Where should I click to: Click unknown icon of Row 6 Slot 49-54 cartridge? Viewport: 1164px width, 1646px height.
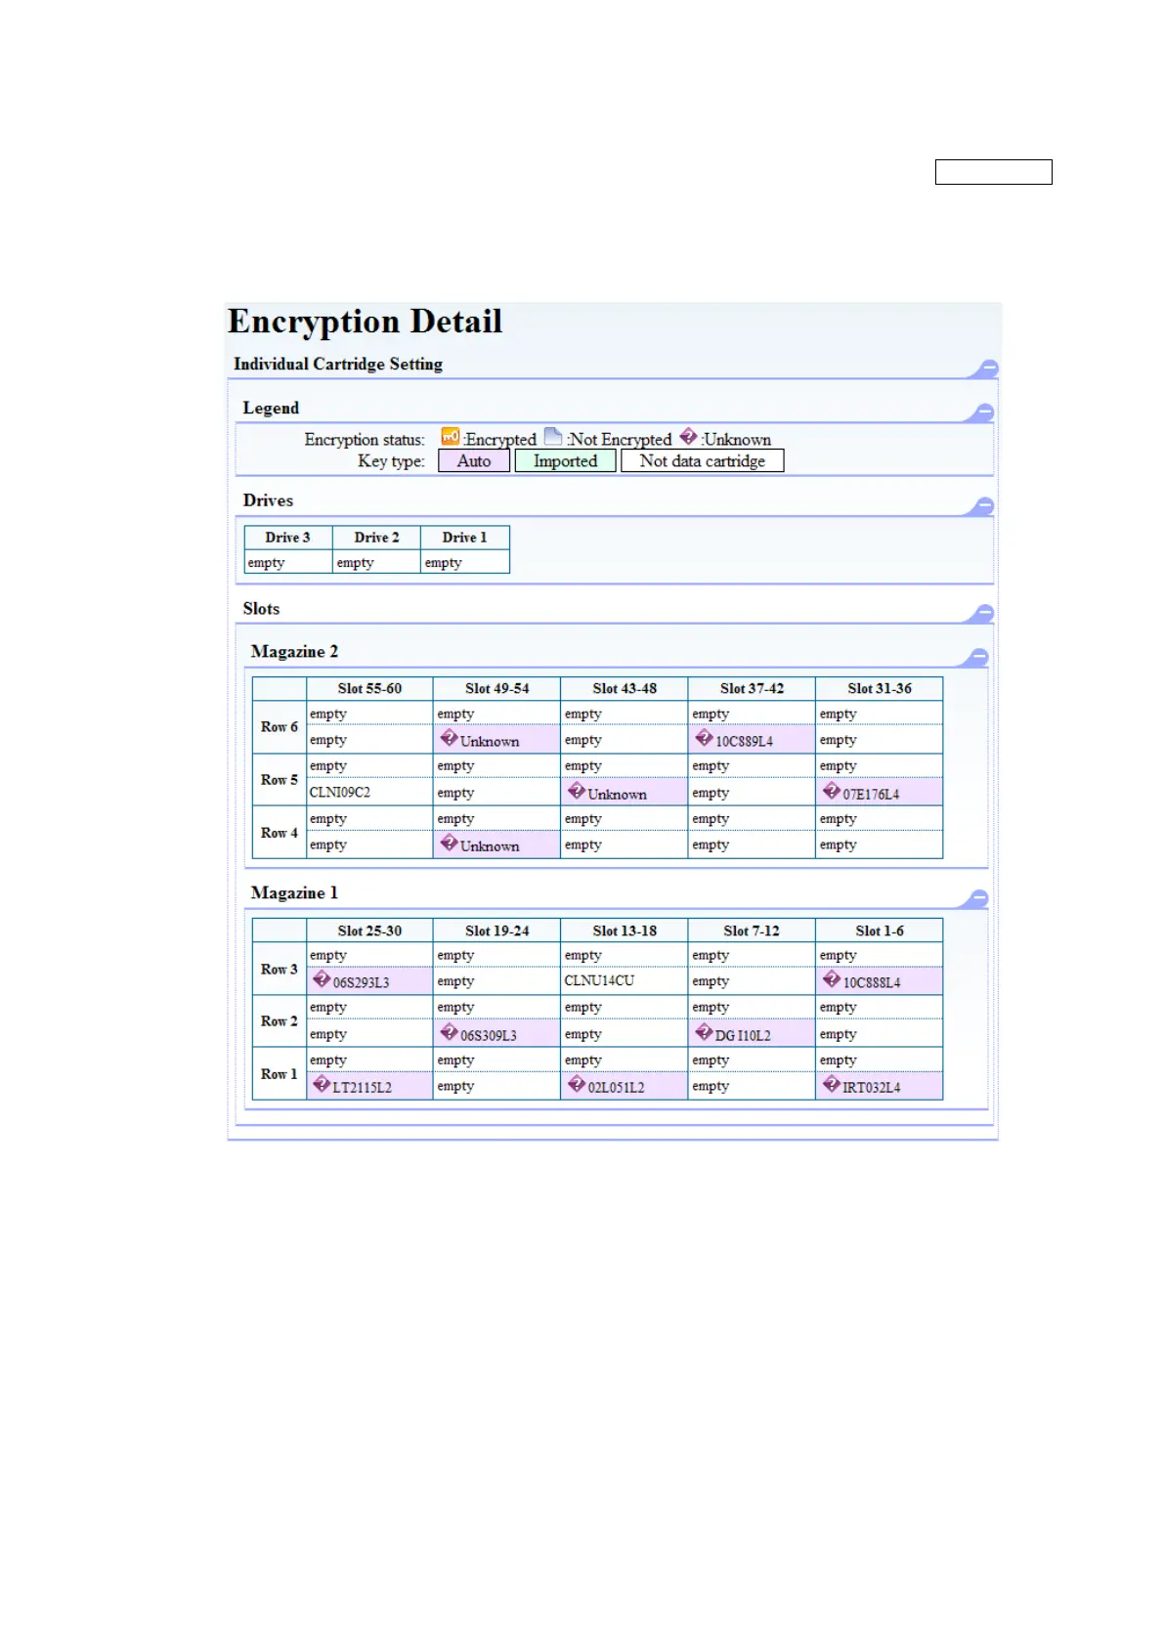click(x=449, y=738)
